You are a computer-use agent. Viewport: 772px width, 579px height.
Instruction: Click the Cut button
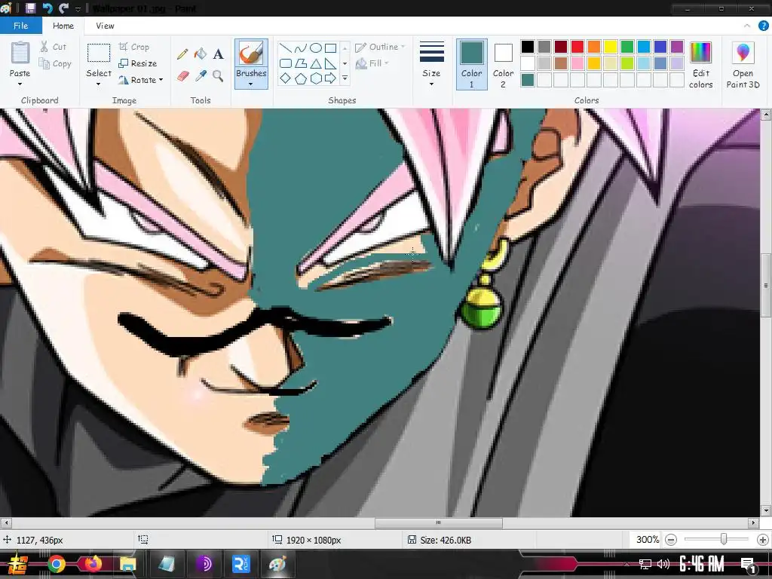[x=53, y=47]
